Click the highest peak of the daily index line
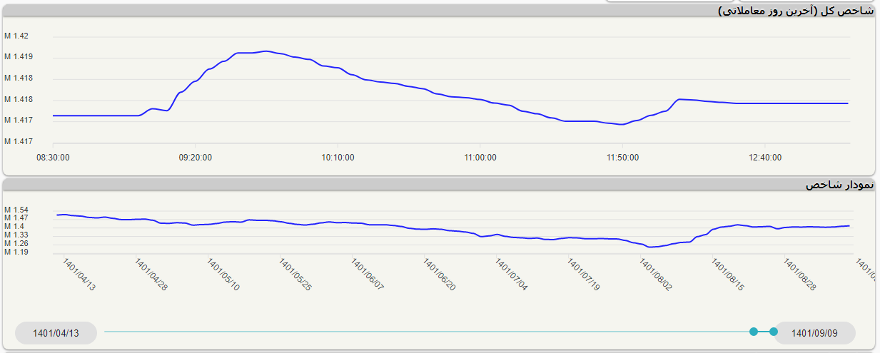 point(265,51)
